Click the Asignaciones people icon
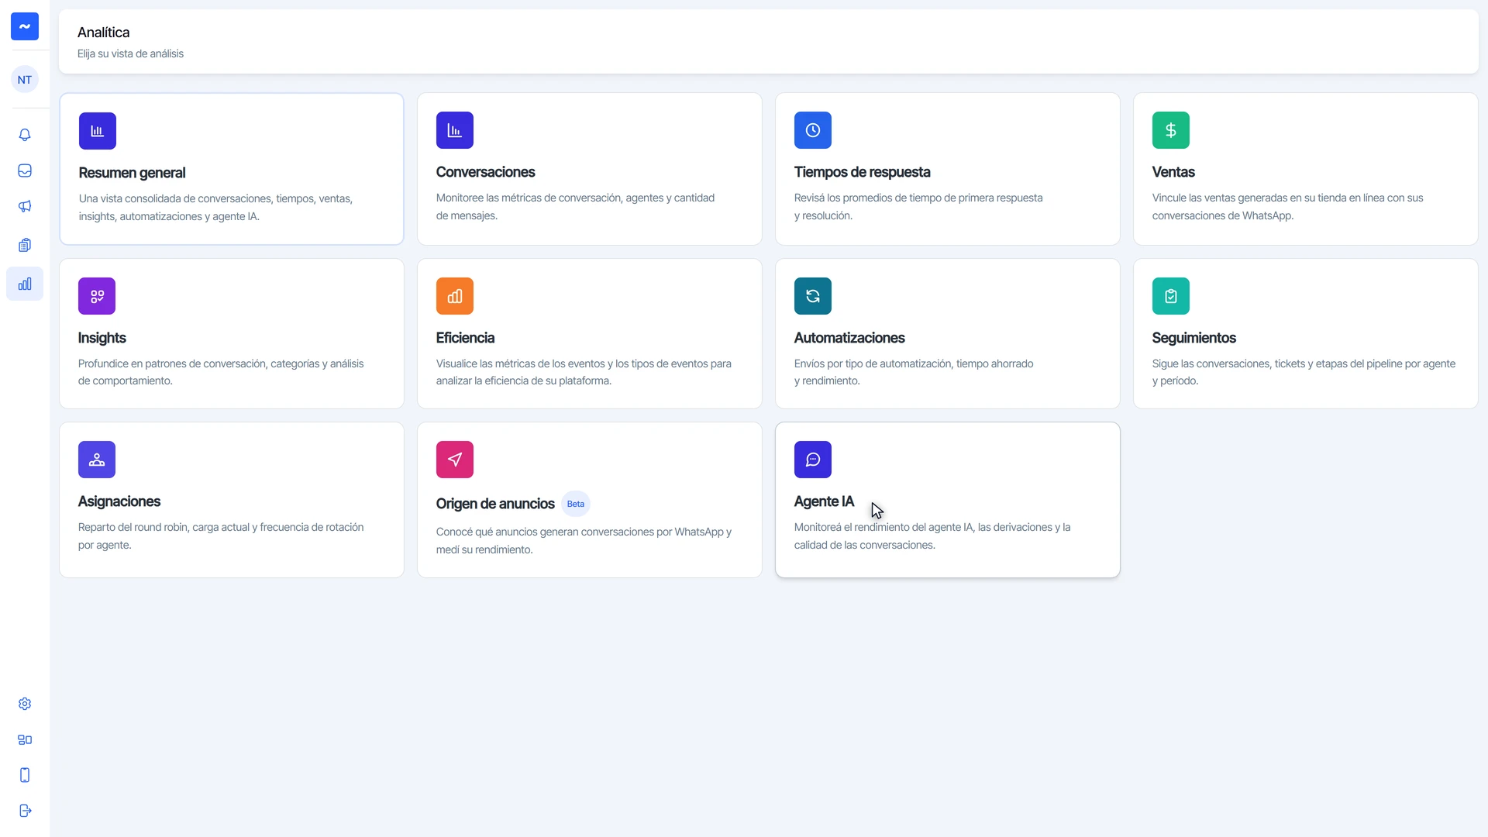The width and height of the screenshot is (1488, 837). (x=97, y=460)
